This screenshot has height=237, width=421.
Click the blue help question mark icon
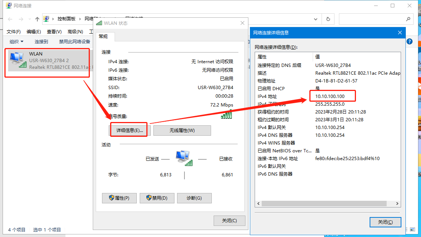(409, 42)
